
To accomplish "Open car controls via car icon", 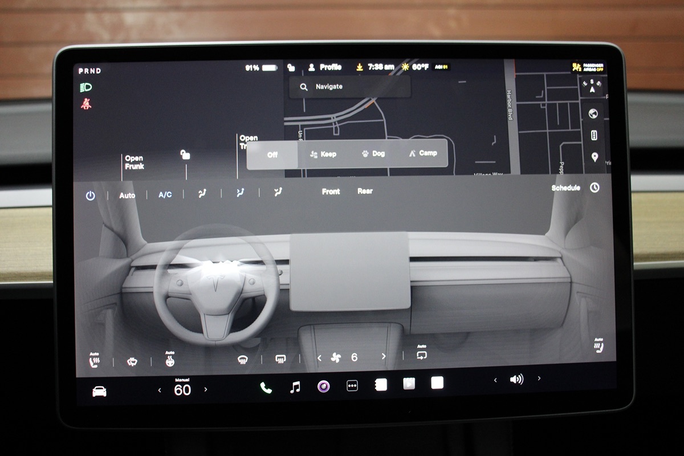I will pyautogui.click(x=99, y=391).
